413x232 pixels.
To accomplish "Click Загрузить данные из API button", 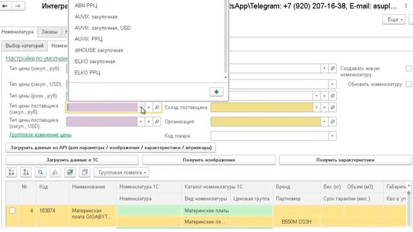I will pyautogui.click(x=111, y=148).
